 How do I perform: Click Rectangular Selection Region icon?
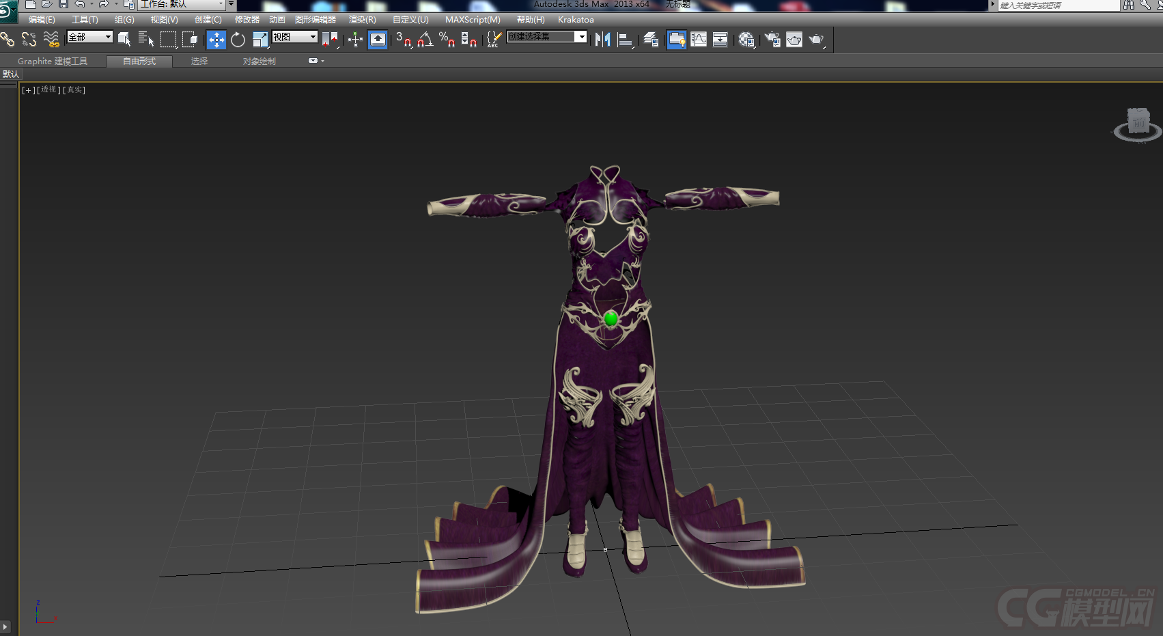point(168,40)
